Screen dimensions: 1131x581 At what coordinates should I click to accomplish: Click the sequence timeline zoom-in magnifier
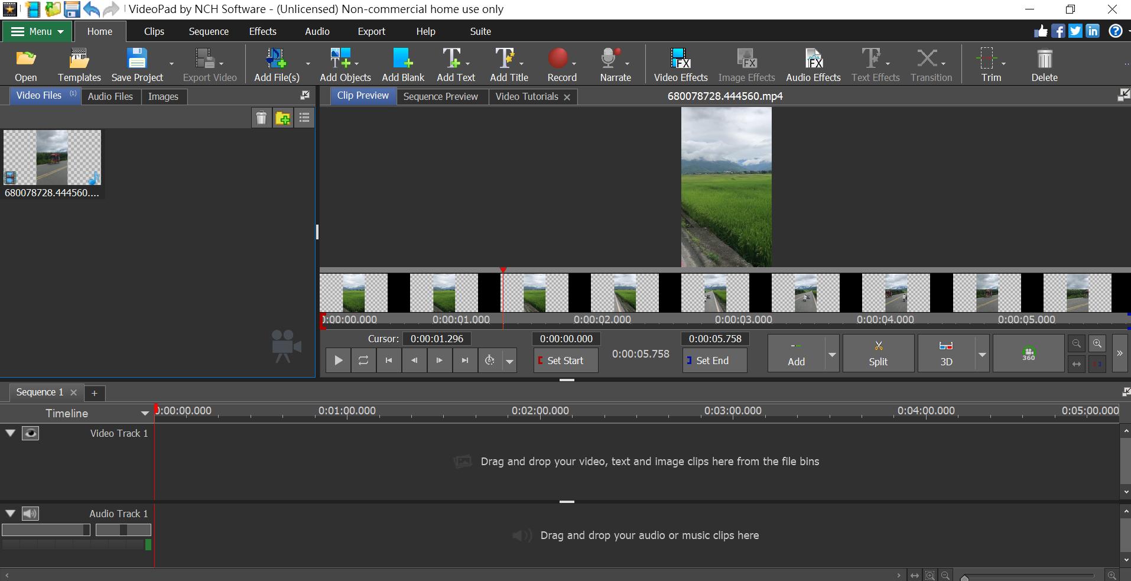click(1111, 575)
